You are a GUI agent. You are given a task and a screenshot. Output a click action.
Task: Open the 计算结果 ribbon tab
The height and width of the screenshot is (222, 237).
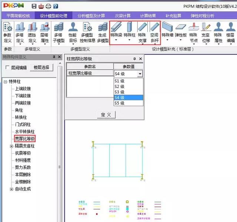[x=148, y=16]
